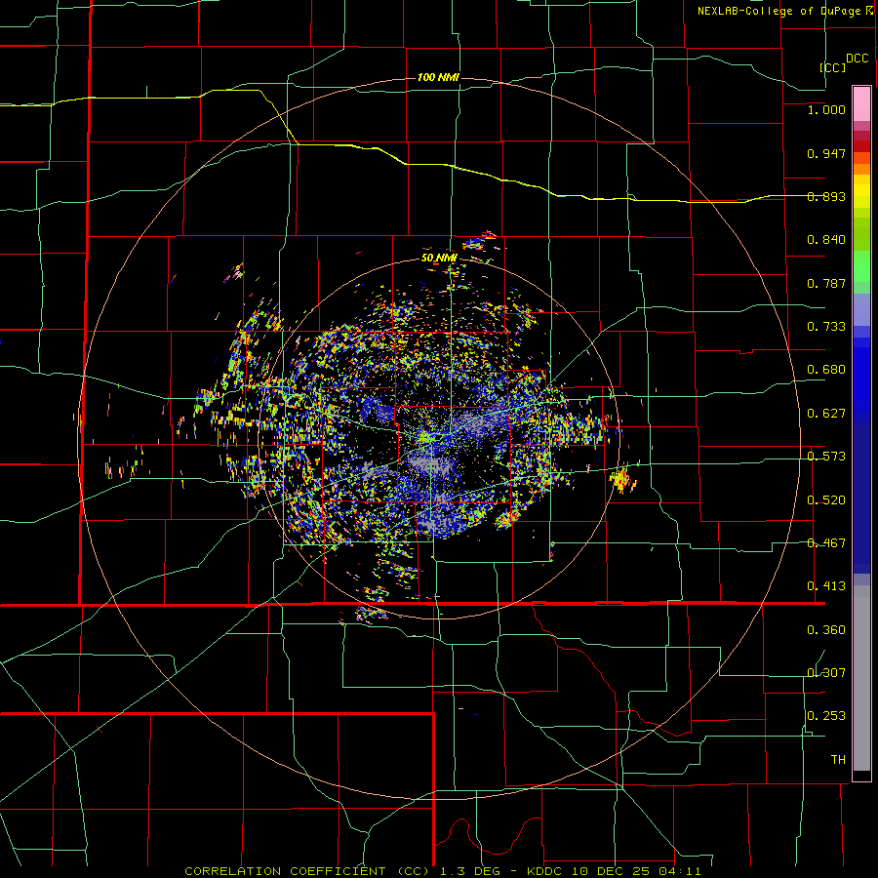This screenshot has width=878, height=878.
Task: Click the red segment of the color bar
Action: pos(861,146)
